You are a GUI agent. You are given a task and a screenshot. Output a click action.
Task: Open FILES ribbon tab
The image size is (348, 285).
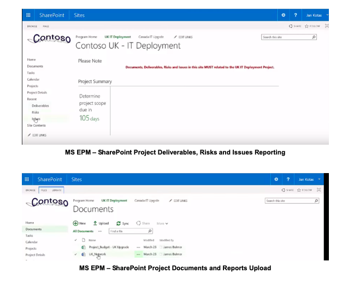tap(44, 190)
